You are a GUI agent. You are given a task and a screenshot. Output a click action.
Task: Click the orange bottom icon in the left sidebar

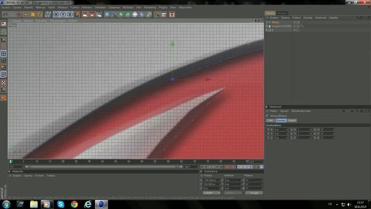(x=3, y=98)
